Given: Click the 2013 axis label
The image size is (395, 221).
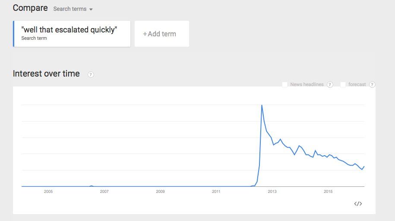Looking at the screenshot, I should point(272,191).
